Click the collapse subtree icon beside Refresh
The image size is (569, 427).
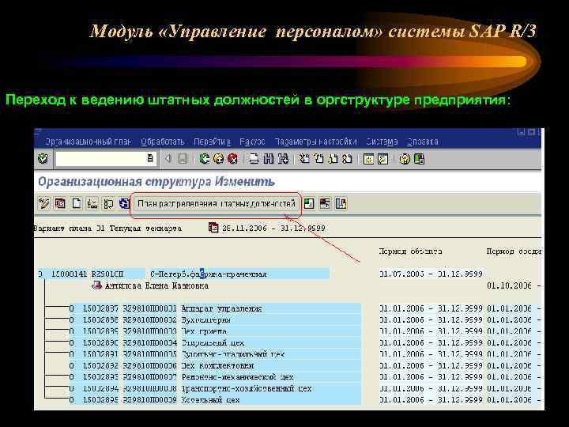pos(108,203)
